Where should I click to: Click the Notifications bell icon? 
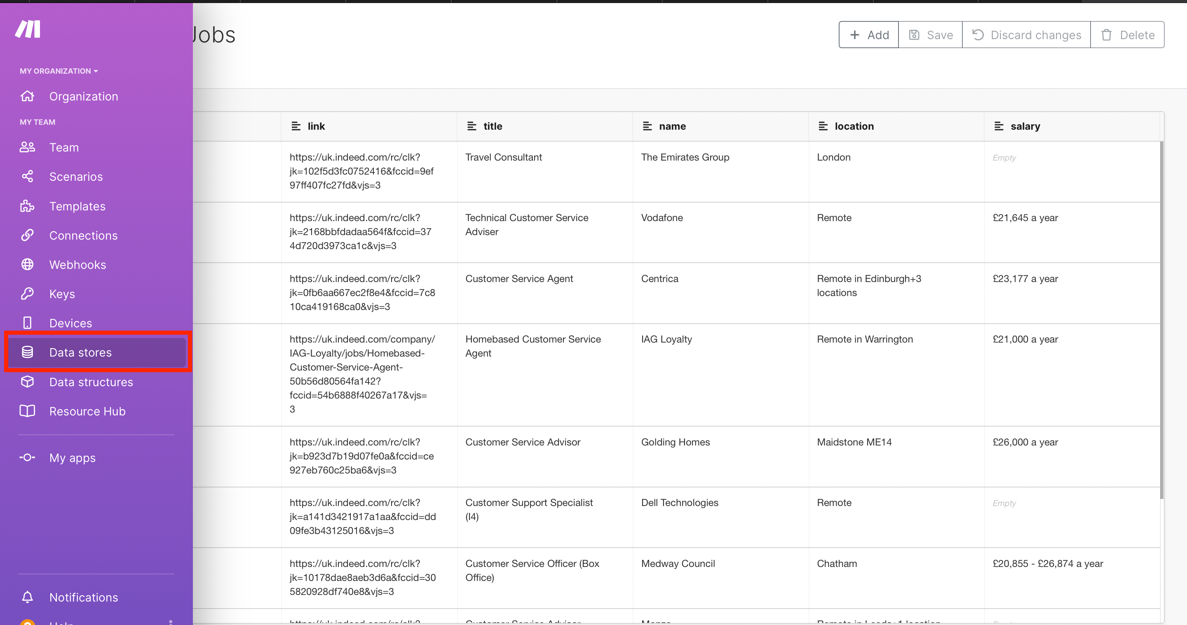click(27, 597)
